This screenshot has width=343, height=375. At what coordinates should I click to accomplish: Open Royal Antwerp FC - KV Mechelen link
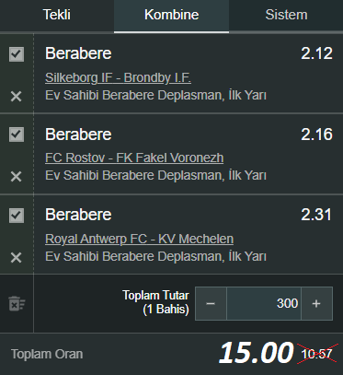(139, 239)
